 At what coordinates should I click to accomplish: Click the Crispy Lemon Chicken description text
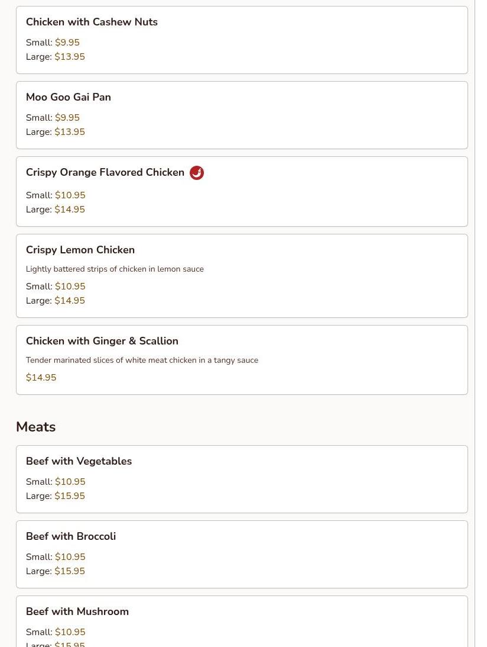tap(115, 269)
